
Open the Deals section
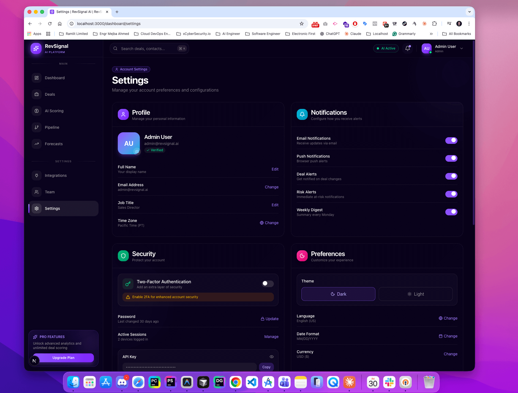(x=50, y=94)
